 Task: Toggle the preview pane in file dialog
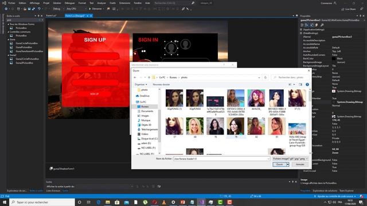pyautogui.click(x=300, y=84)
